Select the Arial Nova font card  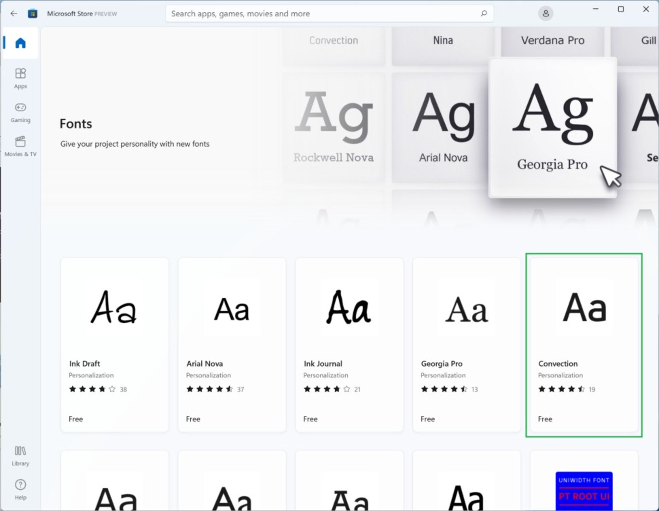232,344
